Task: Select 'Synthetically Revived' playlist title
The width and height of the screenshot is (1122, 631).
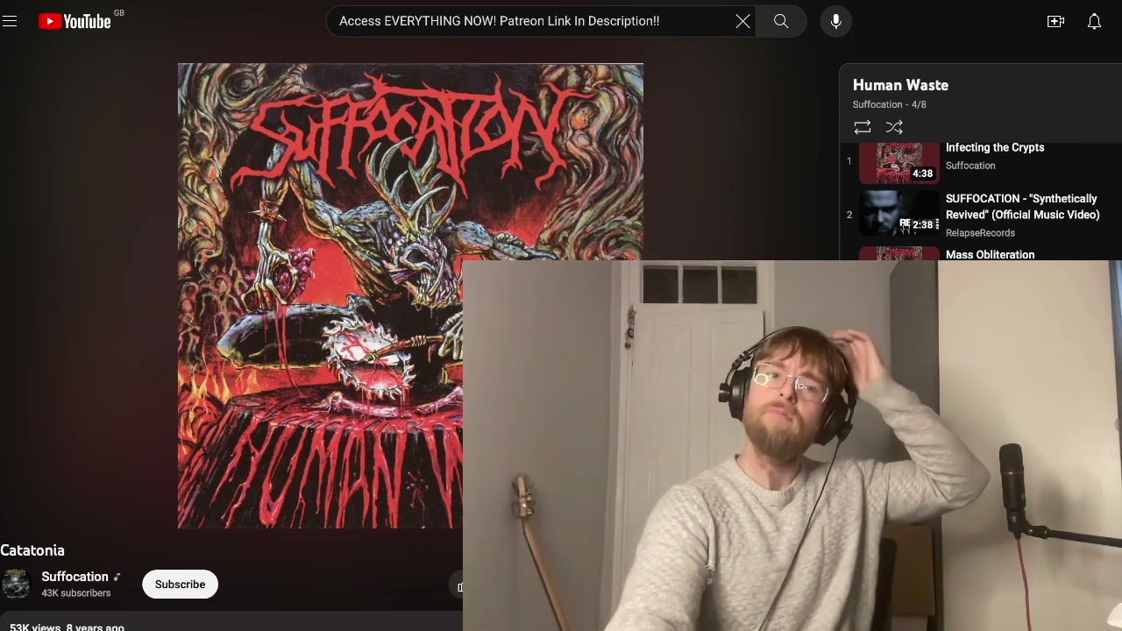Action: pyautogui.click(x=1022, y=207)
